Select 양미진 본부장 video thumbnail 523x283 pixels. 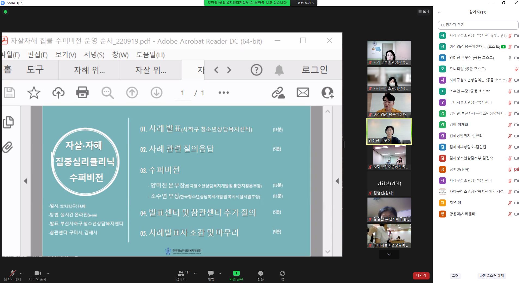point(389,131)
